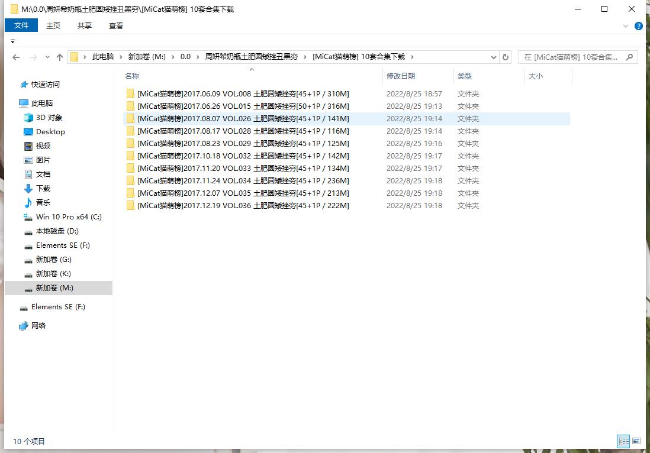Open the quick access toolbar customize dropdown
This screenshot has width=650, height=453.
13,41
